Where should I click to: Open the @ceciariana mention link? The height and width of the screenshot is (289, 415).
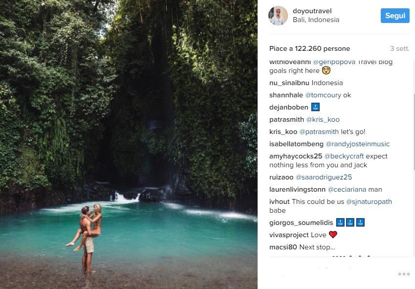349,190
